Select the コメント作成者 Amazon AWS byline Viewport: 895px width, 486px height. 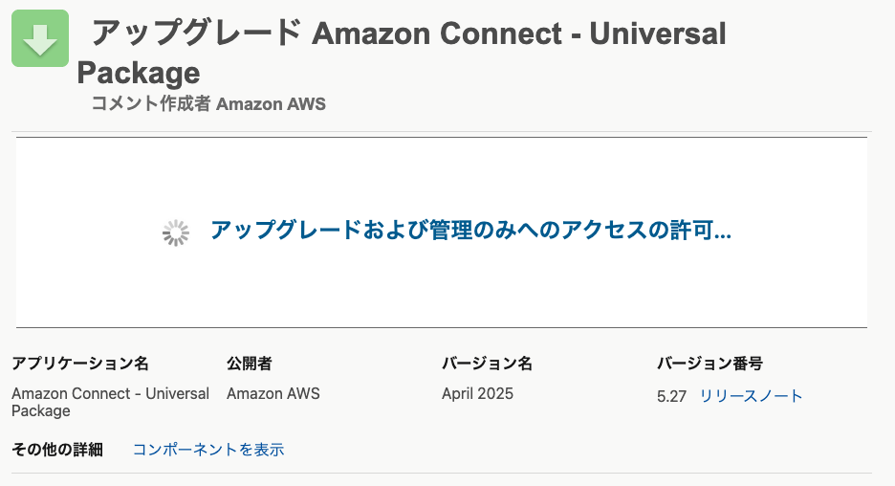coord(208,103)
